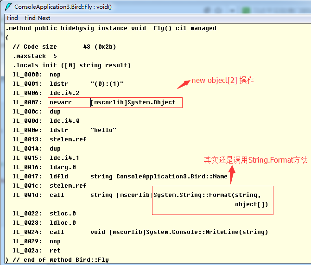Viewport: 311px width, 265px height.
Task: Click the IL_001c stelem.ref instruction
Action: [x=50, y=186]
